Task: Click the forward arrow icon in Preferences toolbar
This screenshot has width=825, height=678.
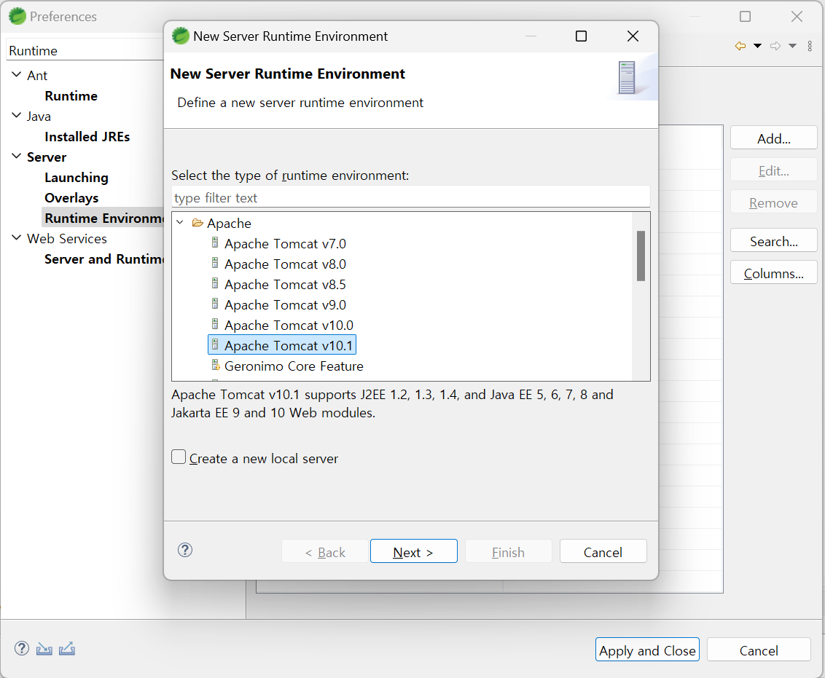Action: [775, 46]
